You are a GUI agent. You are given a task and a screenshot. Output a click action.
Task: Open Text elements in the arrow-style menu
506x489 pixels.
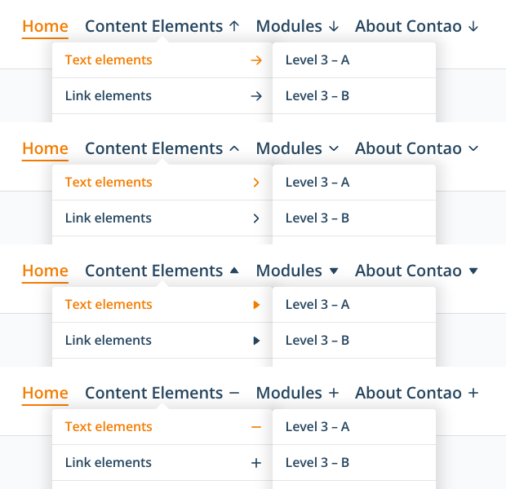109,60
